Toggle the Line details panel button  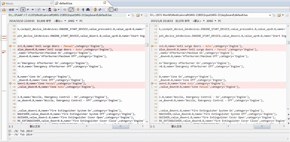pos(111,10)
